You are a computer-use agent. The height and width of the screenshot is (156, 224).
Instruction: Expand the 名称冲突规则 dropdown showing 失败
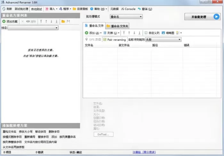163,40
